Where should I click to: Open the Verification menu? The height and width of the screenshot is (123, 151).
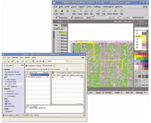108,7
